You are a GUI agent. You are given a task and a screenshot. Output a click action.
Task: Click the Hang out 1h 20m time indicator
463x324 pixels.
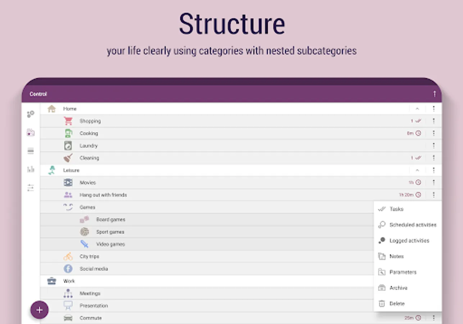coord(410,195)
